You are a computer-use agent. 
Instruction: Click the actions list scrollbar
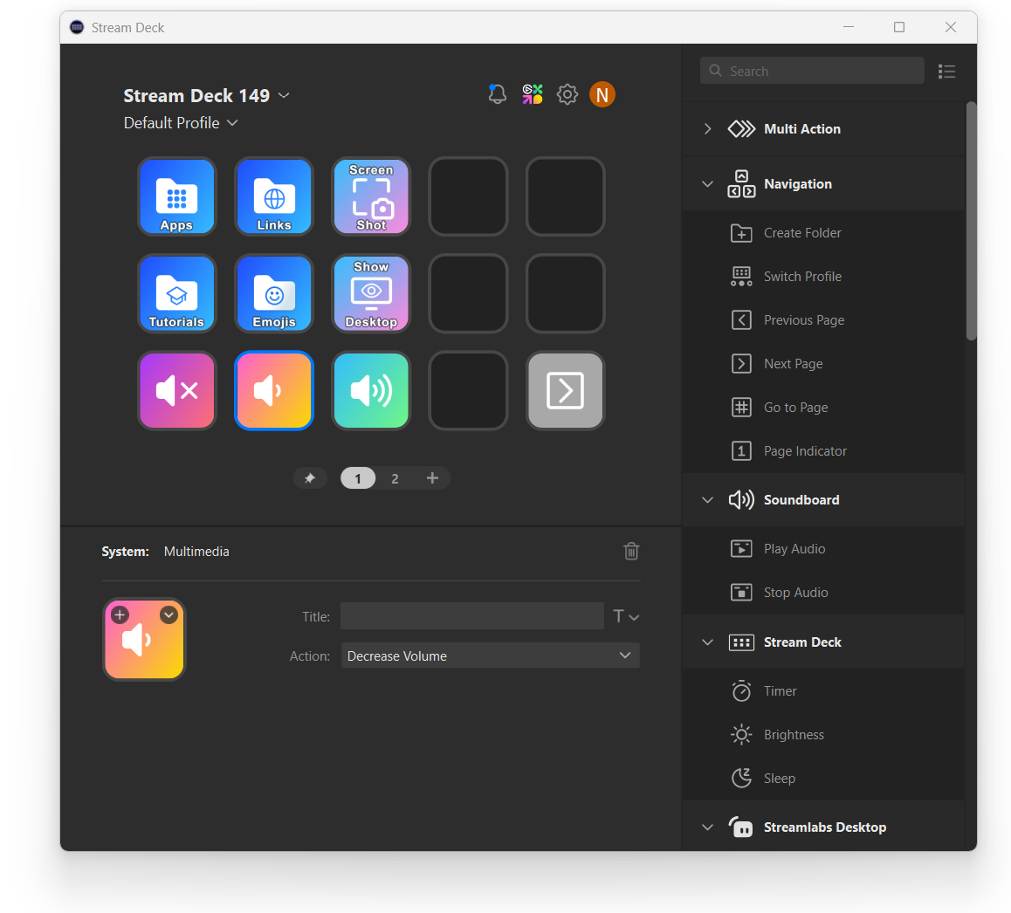971,221
